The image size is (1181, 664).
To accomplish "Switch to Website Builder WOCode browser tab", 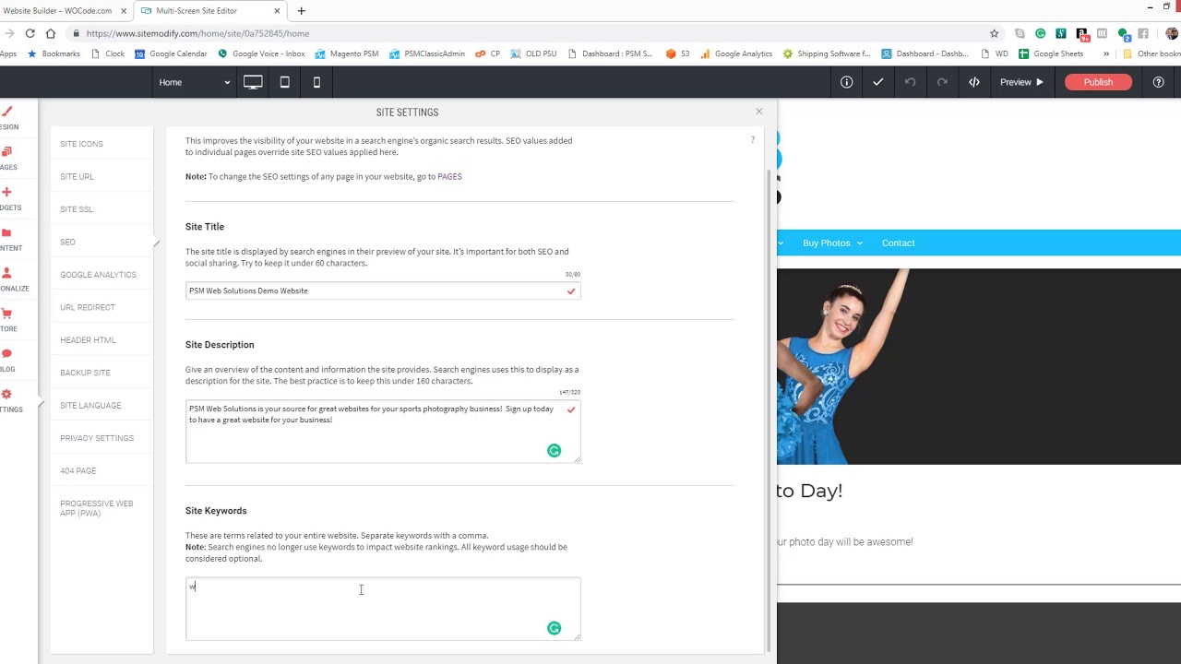I will 63,11.
